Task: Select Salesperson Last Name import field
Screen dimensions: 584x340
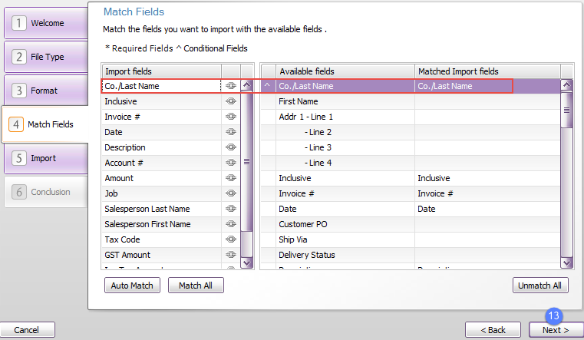Action: click(x=161, y=209)
